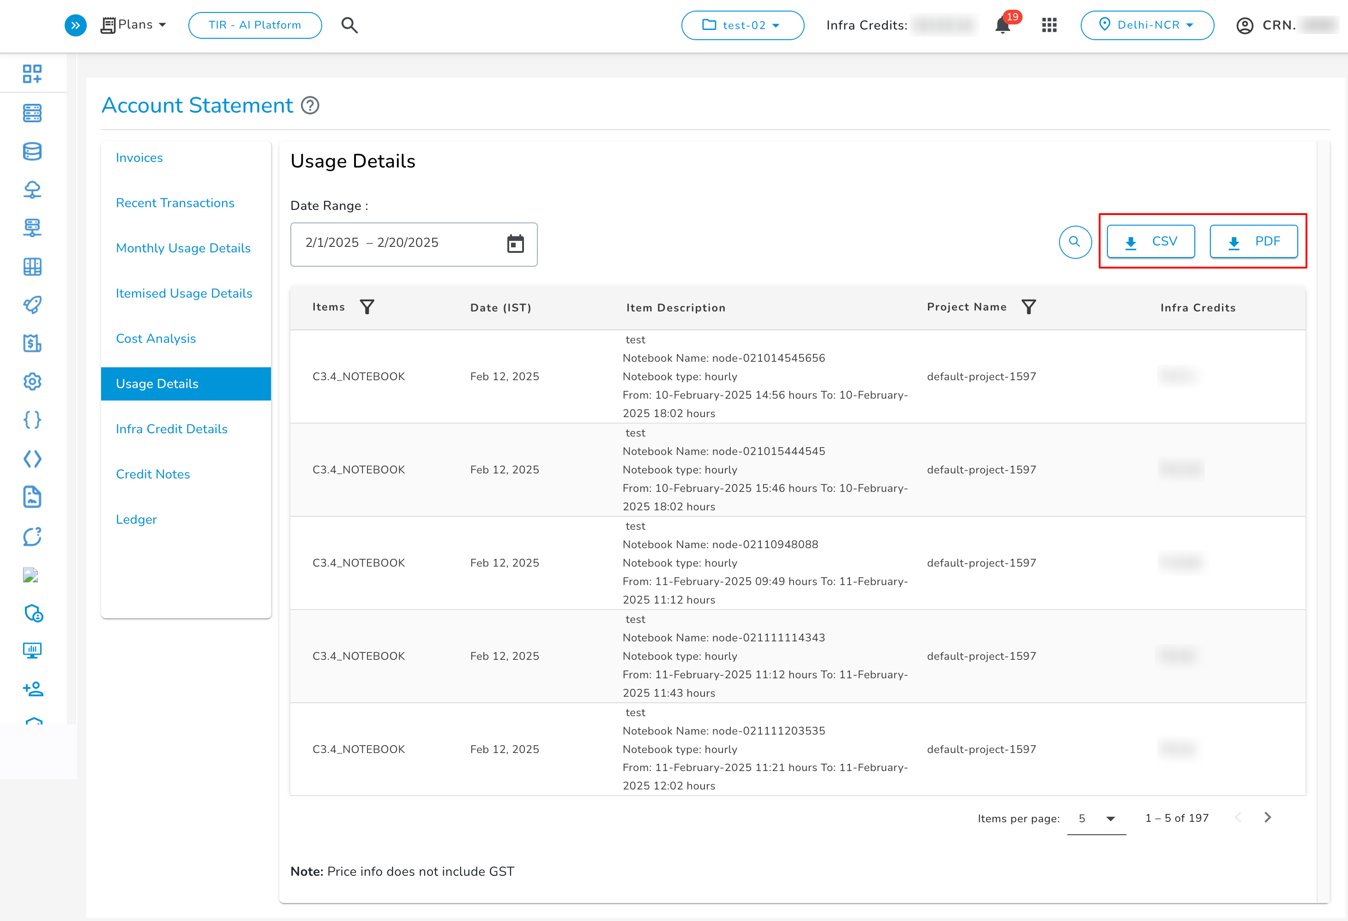Open Cost Analysis
1348x921 pixels.
coord(156,339)
